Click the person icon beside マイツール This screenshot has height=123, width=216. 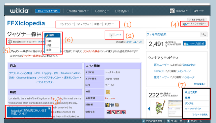[188, 121]
